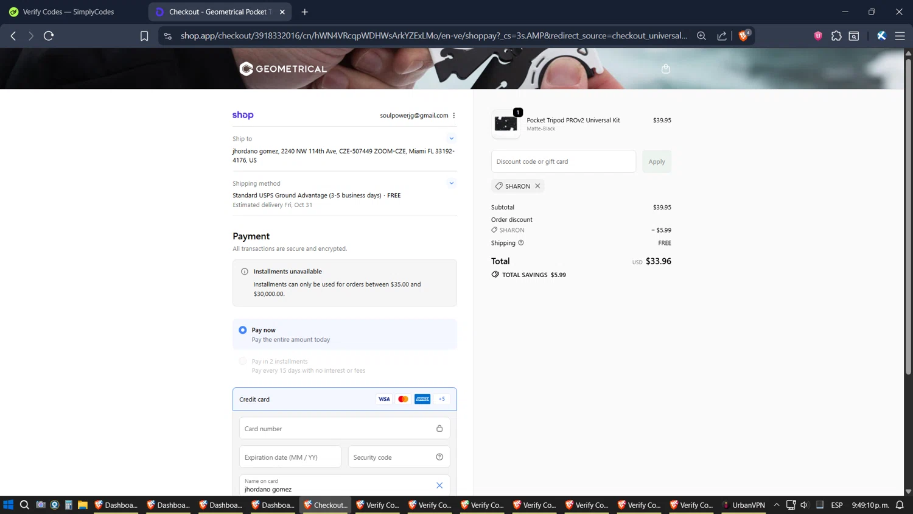Click the TOTAL SAVINGS $5.99 label

[529, 275]
